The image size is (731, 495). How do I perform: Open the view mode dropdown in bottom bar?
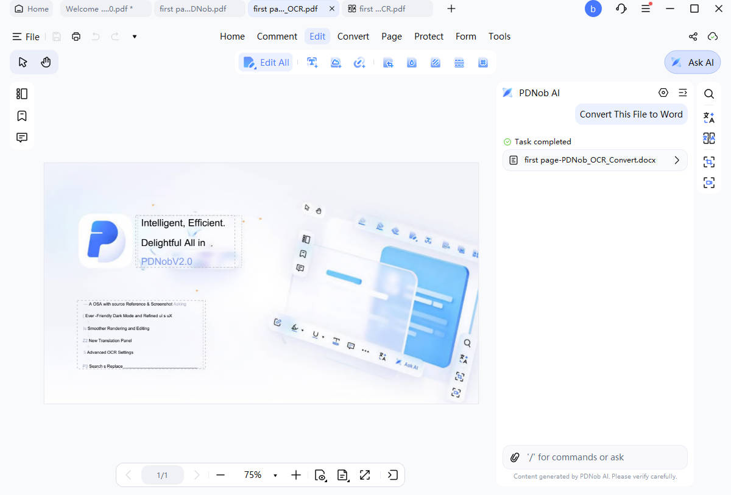(320, 475)
